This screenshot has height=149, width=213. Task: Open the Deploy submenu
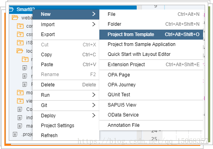click(x=66, y=116)
